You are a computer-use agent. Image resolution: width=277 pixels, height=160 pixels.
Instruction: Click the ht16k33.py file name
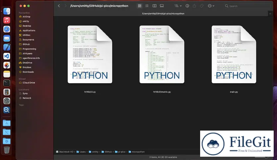(x=90, y=92)
